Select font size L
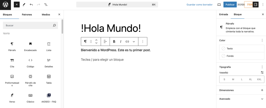This screenshot has width=266, height=108. click(242, 79)
